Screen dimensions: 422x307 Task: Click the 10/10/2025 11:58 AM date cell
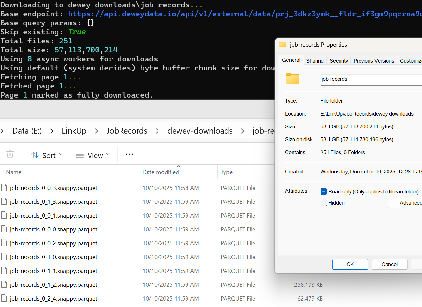(x=171, y=188)
